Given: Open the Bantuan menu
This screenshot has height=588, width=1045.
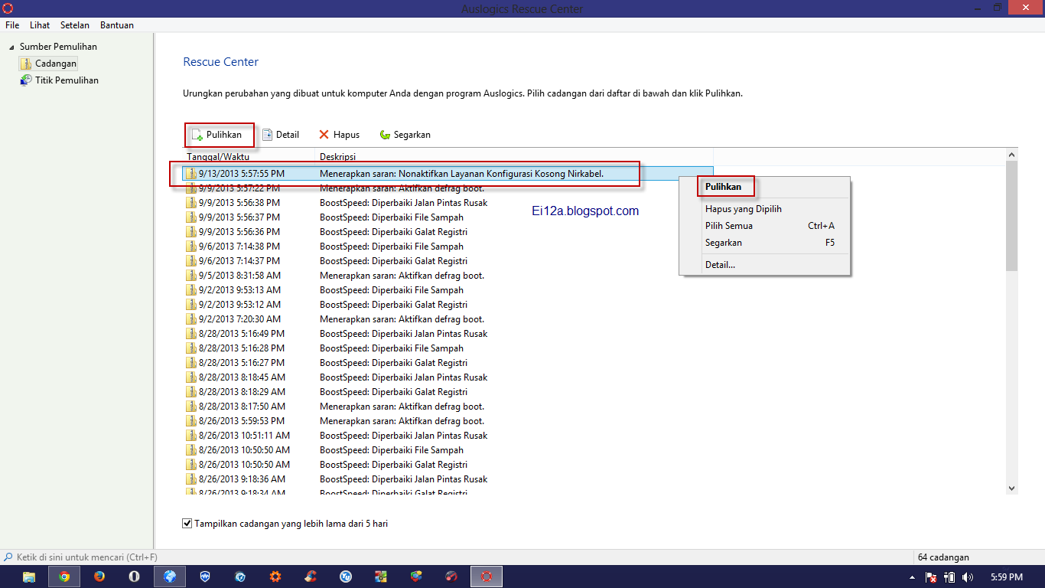Looking at the screenshot, I should tap(117, 25).
